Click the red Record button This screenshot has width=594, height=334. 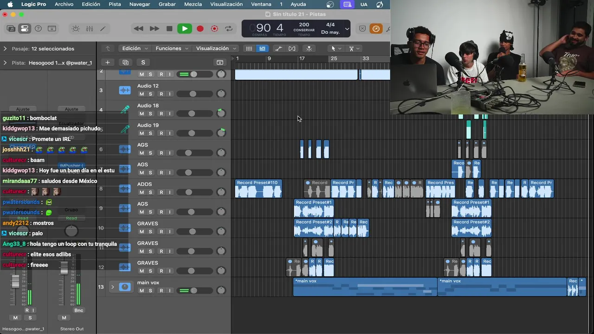click(200, 29)
